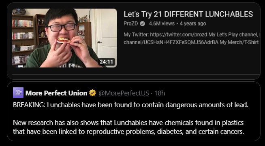Click the "4 years ago" upload date
265x146 pixels.
(x=193, y=23)
